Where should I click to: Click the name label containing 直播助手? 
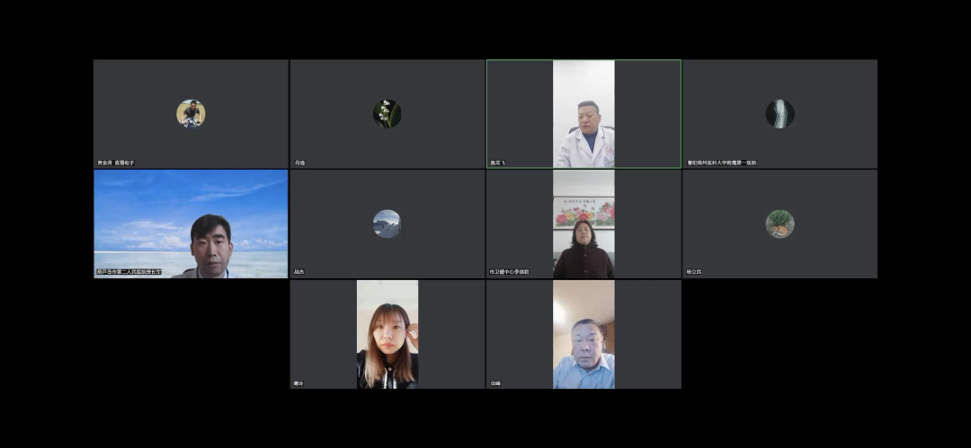coord(116,163)
